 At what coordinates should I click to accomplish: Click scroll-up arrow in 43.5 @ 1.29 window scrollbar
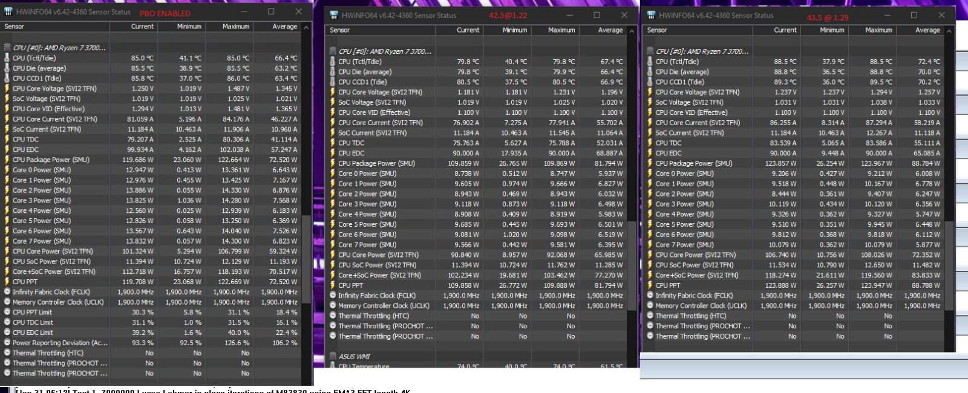950,30
